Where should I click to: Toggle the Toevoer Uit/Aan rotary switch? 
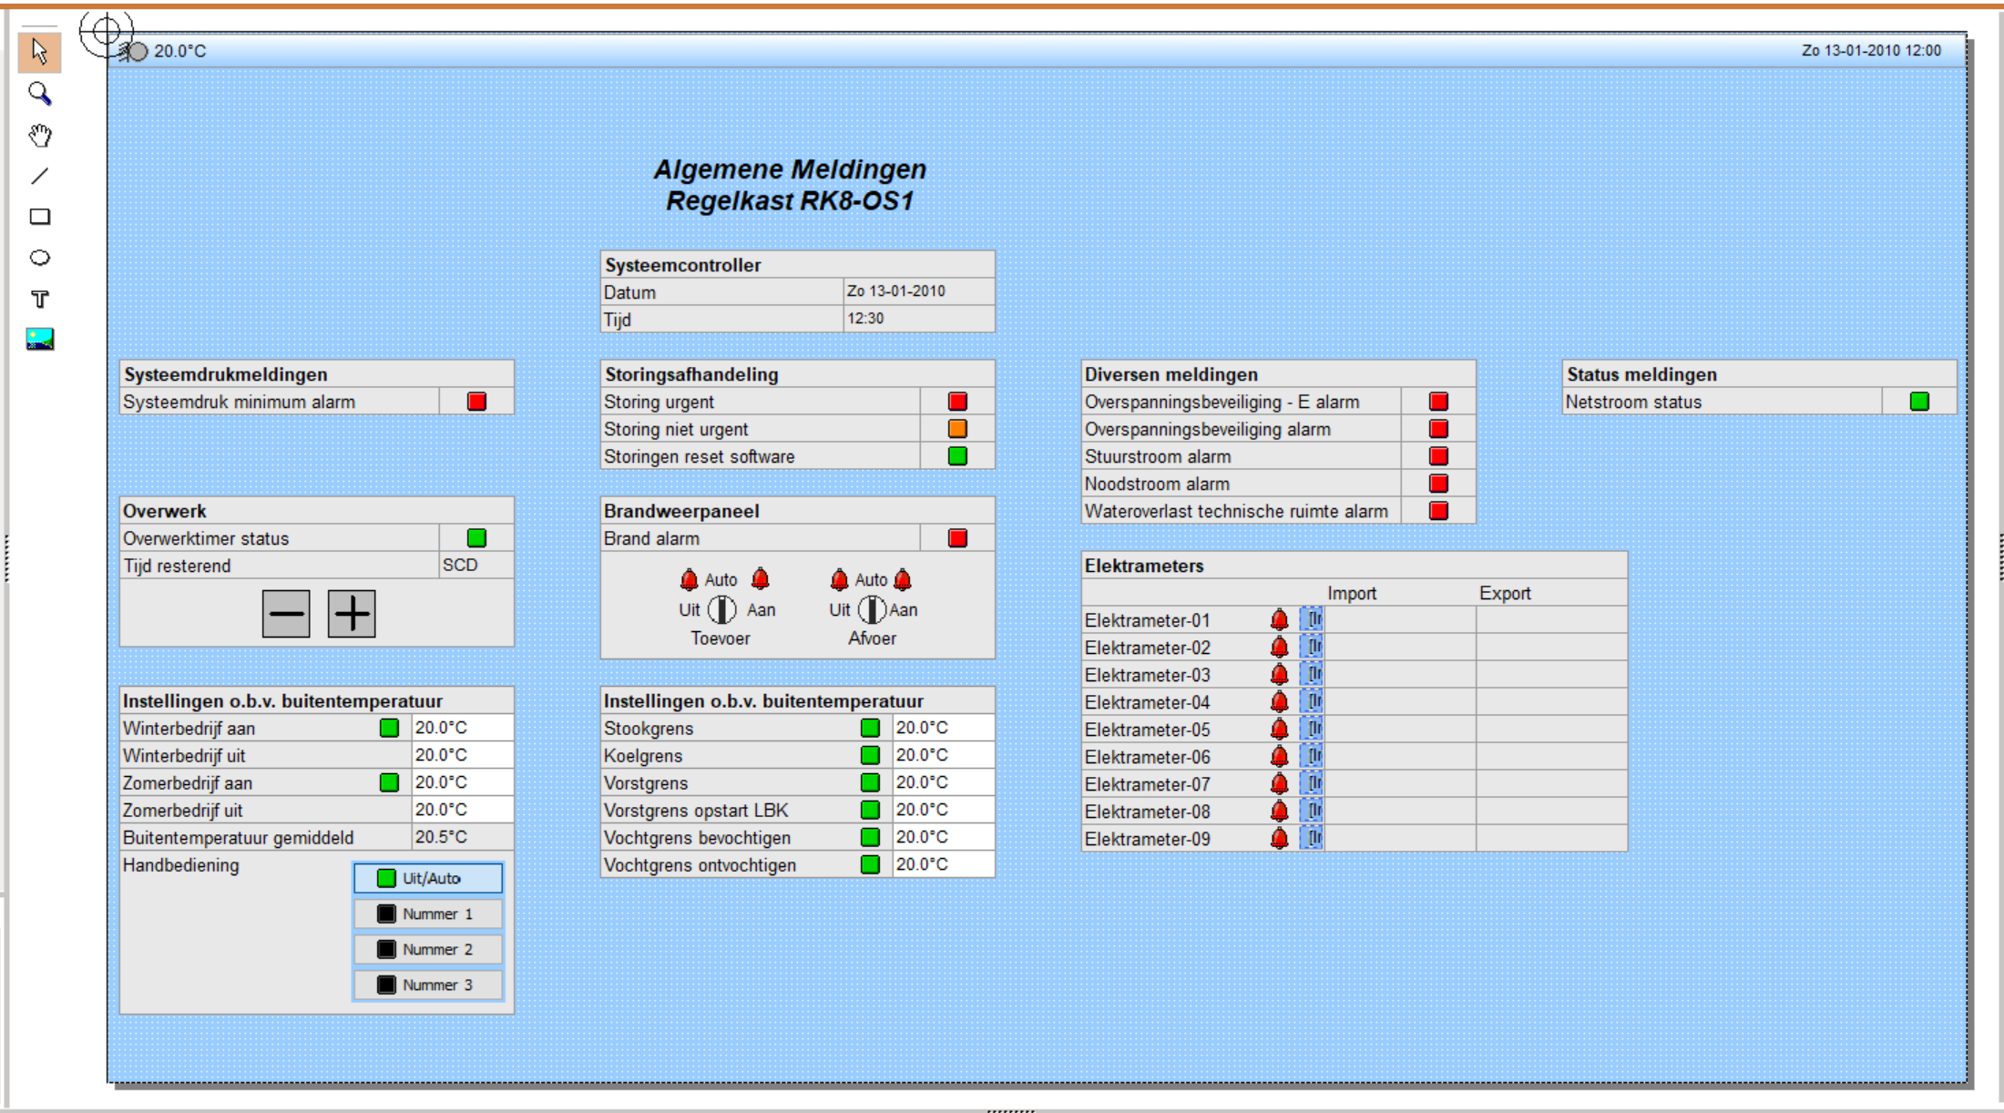click(721, 610)
